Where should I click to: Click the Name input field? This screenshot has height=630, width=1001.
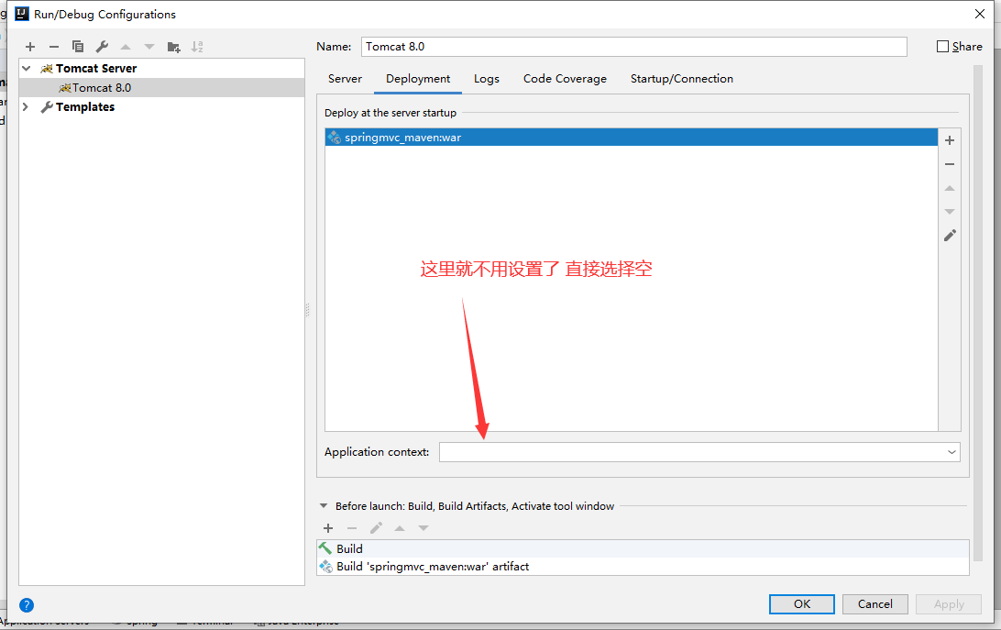tap(634, 47)
